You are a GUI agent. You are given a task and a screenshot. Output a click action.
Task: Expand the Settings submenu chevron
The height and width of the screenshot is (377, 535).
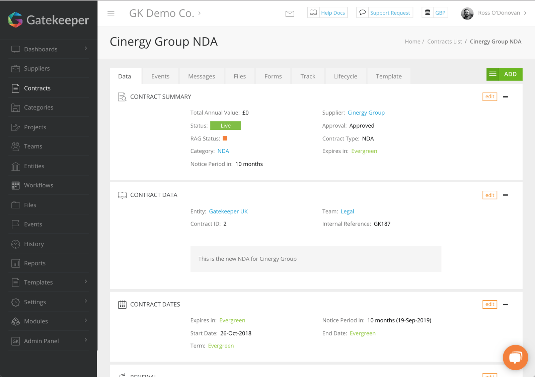[x=86, y=301]
